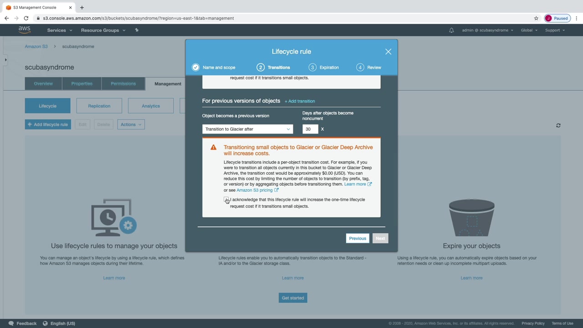Switch to the Overview tab
The width and height of the screenshot is (583, 328).
[43, 83]
